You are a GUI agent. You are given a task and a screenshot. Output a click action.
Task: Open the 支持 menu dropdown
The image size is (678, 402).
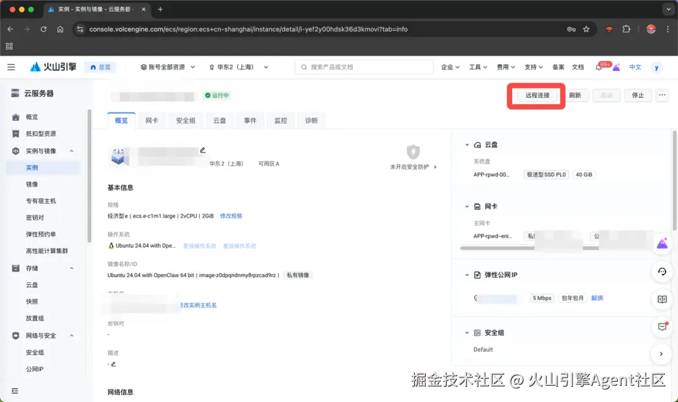[534, 67]
